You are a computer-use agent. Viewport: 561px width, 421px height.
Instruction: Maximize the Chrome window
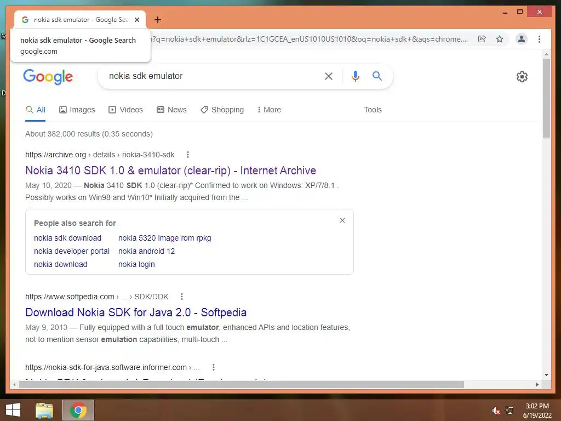520,12
